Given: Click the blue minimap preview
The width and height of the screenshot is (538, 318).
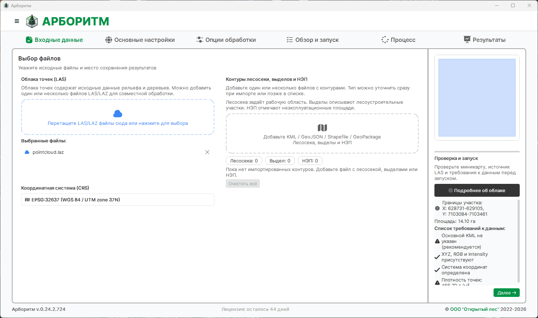Looking at the screenshot, I should coord(477,98).
